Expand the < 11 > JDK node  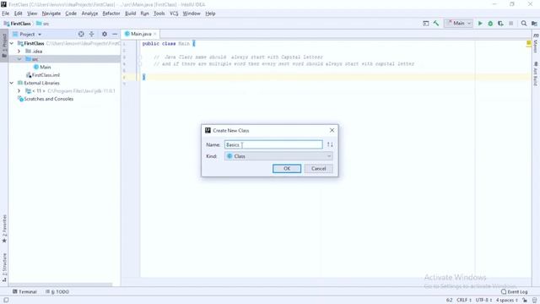pyautogui.click(x=19, y=91)
